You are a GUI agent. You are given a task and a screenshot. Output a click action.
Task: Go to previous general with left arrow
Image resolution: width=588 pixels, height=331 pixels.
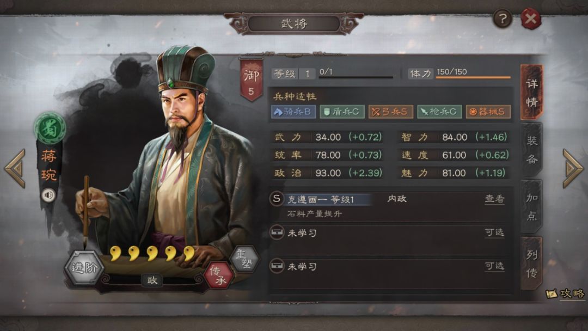[15, 168]
